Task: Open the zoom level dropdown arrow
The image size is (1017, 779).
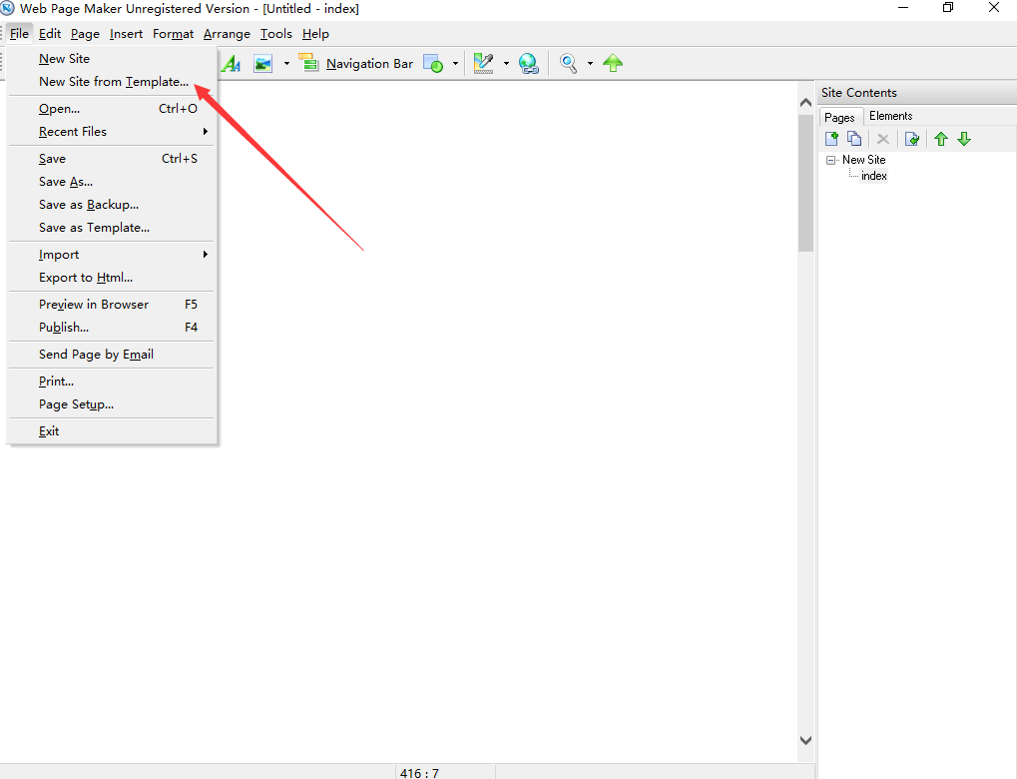Action: (590, 63)
